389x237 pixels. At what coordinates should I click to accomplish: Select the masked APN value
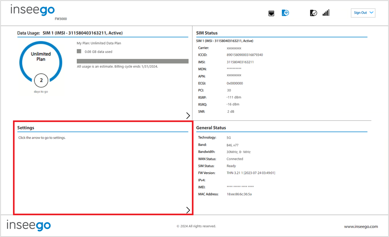click(x=234, y=75)
